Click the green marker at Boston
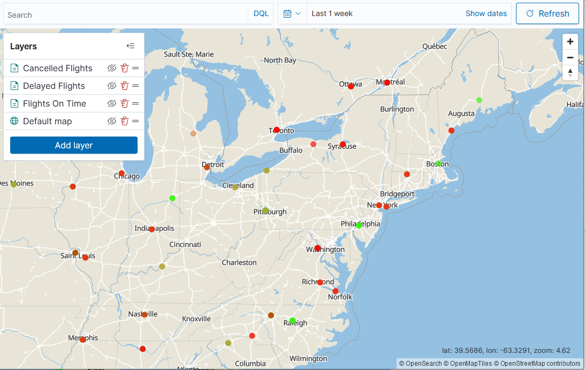 (438, 163)
